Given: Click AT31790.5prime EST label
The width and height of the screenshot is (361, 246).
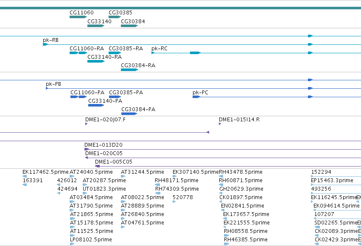Looking at the screenshot, I should (x=91, y=206).
